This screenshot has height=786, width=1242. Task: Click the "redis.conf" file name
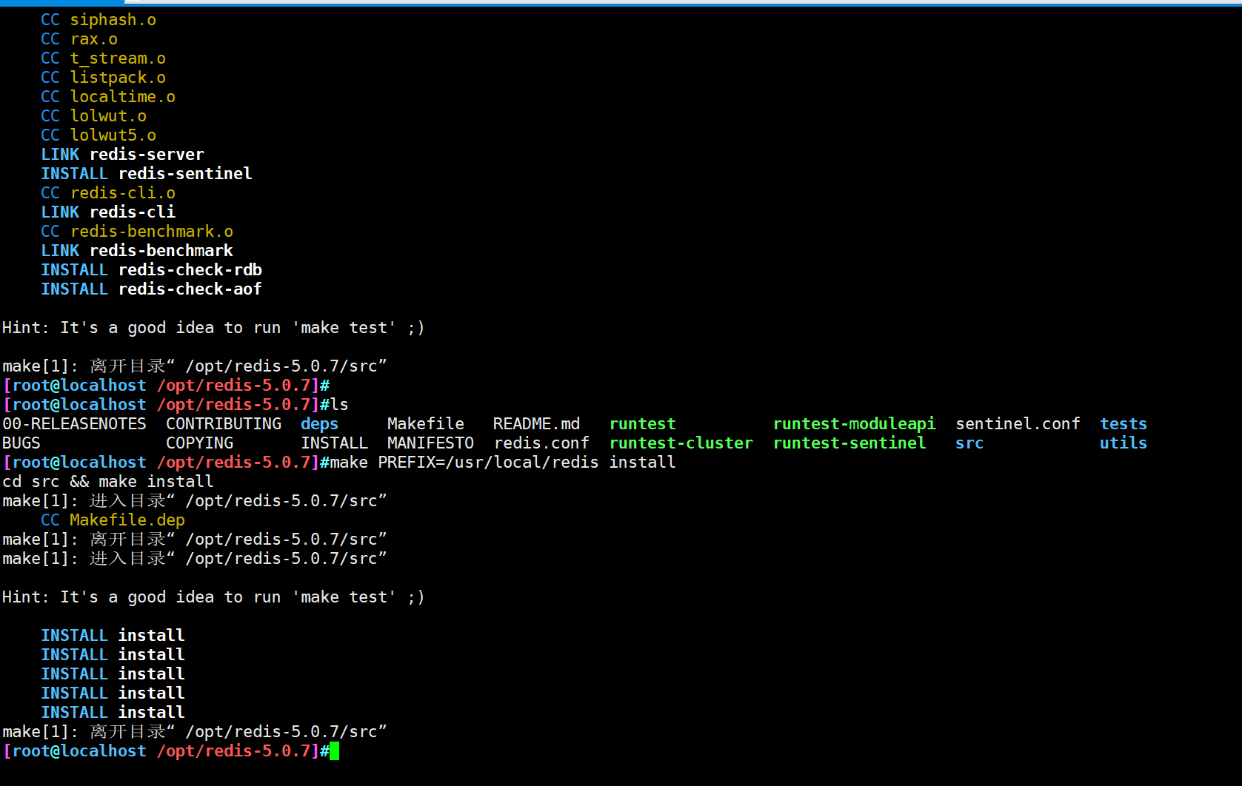(x=542, y=443)
